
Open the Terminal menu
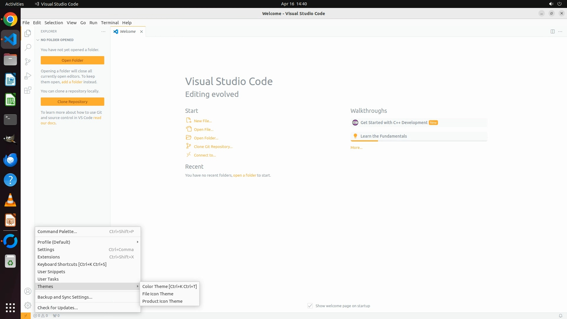click(110, 23)
